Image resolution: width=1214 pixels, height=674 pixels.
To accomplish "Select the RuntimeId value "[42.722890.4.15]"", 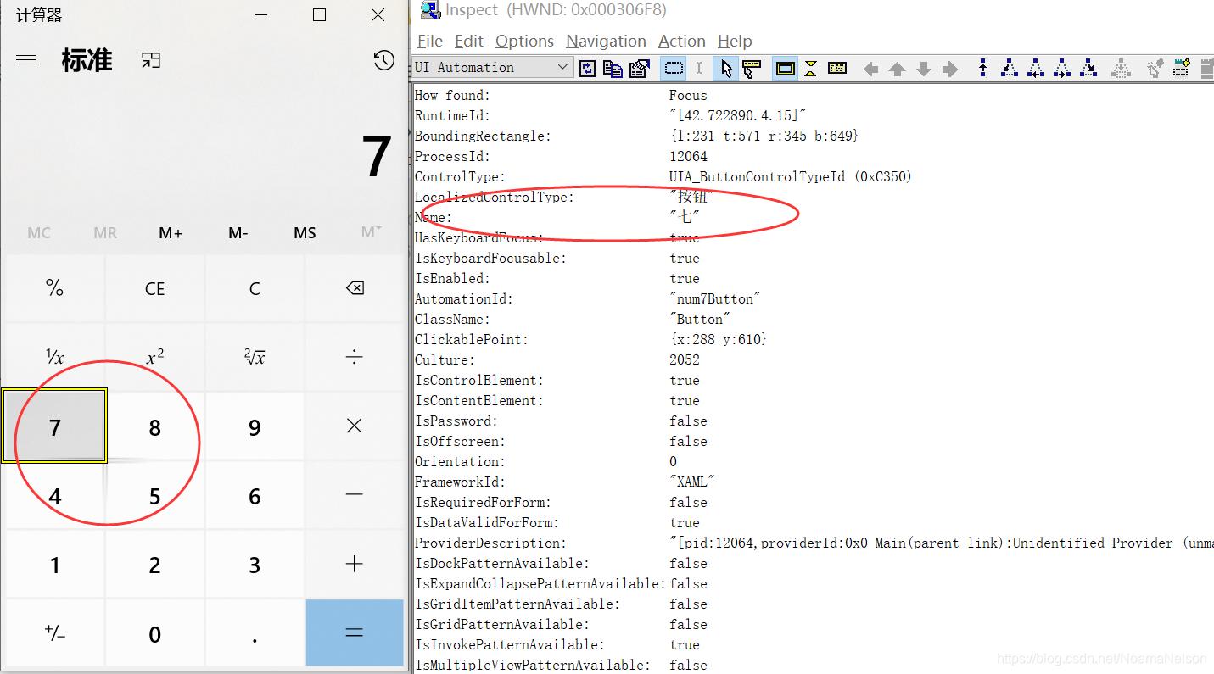I will (x=738, y=115).
